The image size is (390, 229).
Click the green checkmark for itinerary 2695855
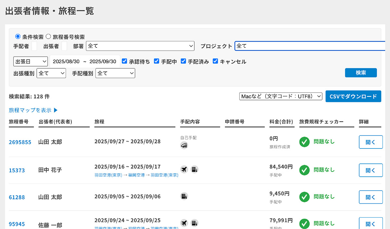point(304,142)
